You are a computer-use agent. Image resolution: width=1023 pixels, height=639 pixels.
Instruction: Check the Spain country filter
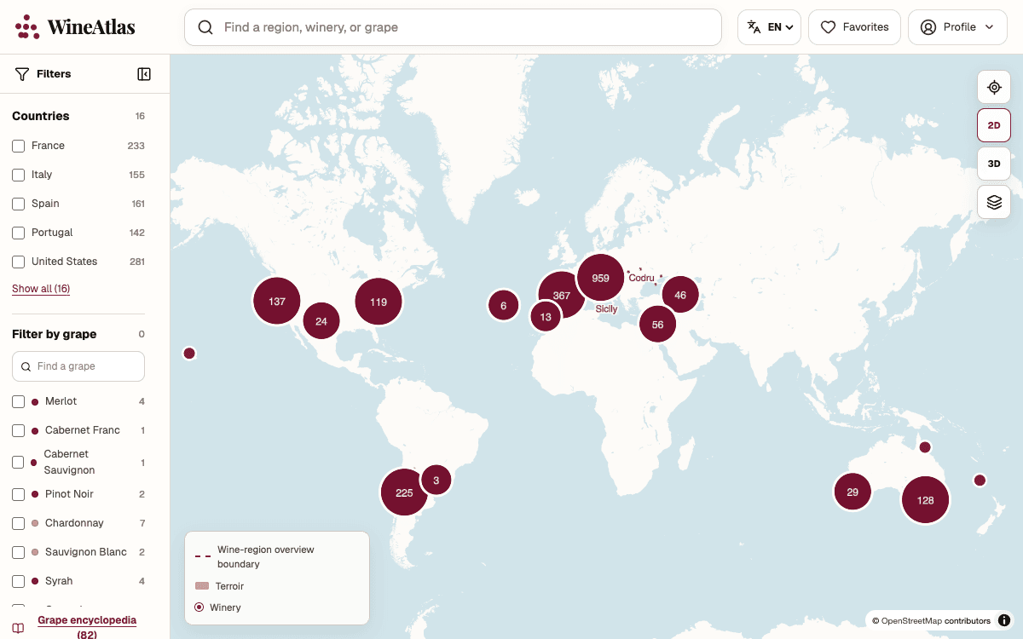(x=18, y=204)
